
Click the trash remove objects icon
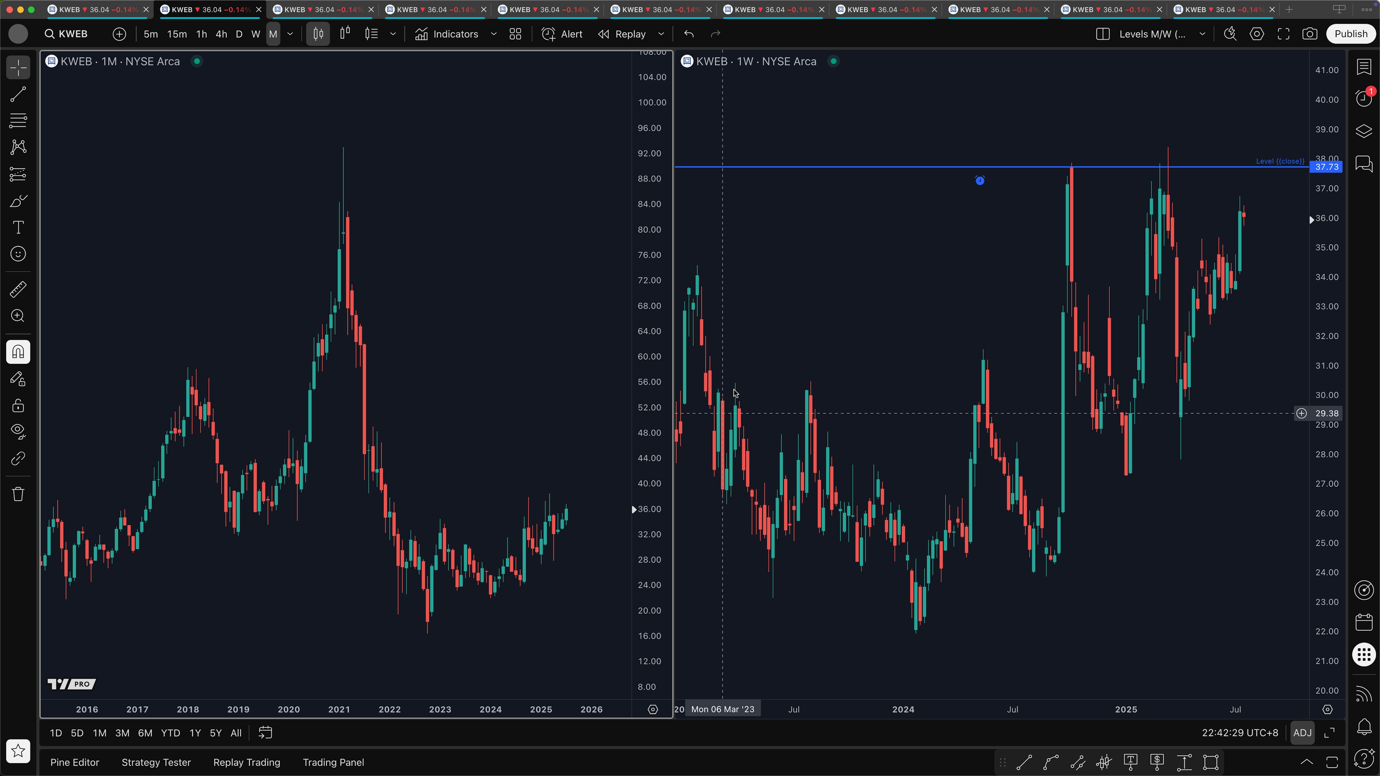pyautogui.click(x=18, y=494)
